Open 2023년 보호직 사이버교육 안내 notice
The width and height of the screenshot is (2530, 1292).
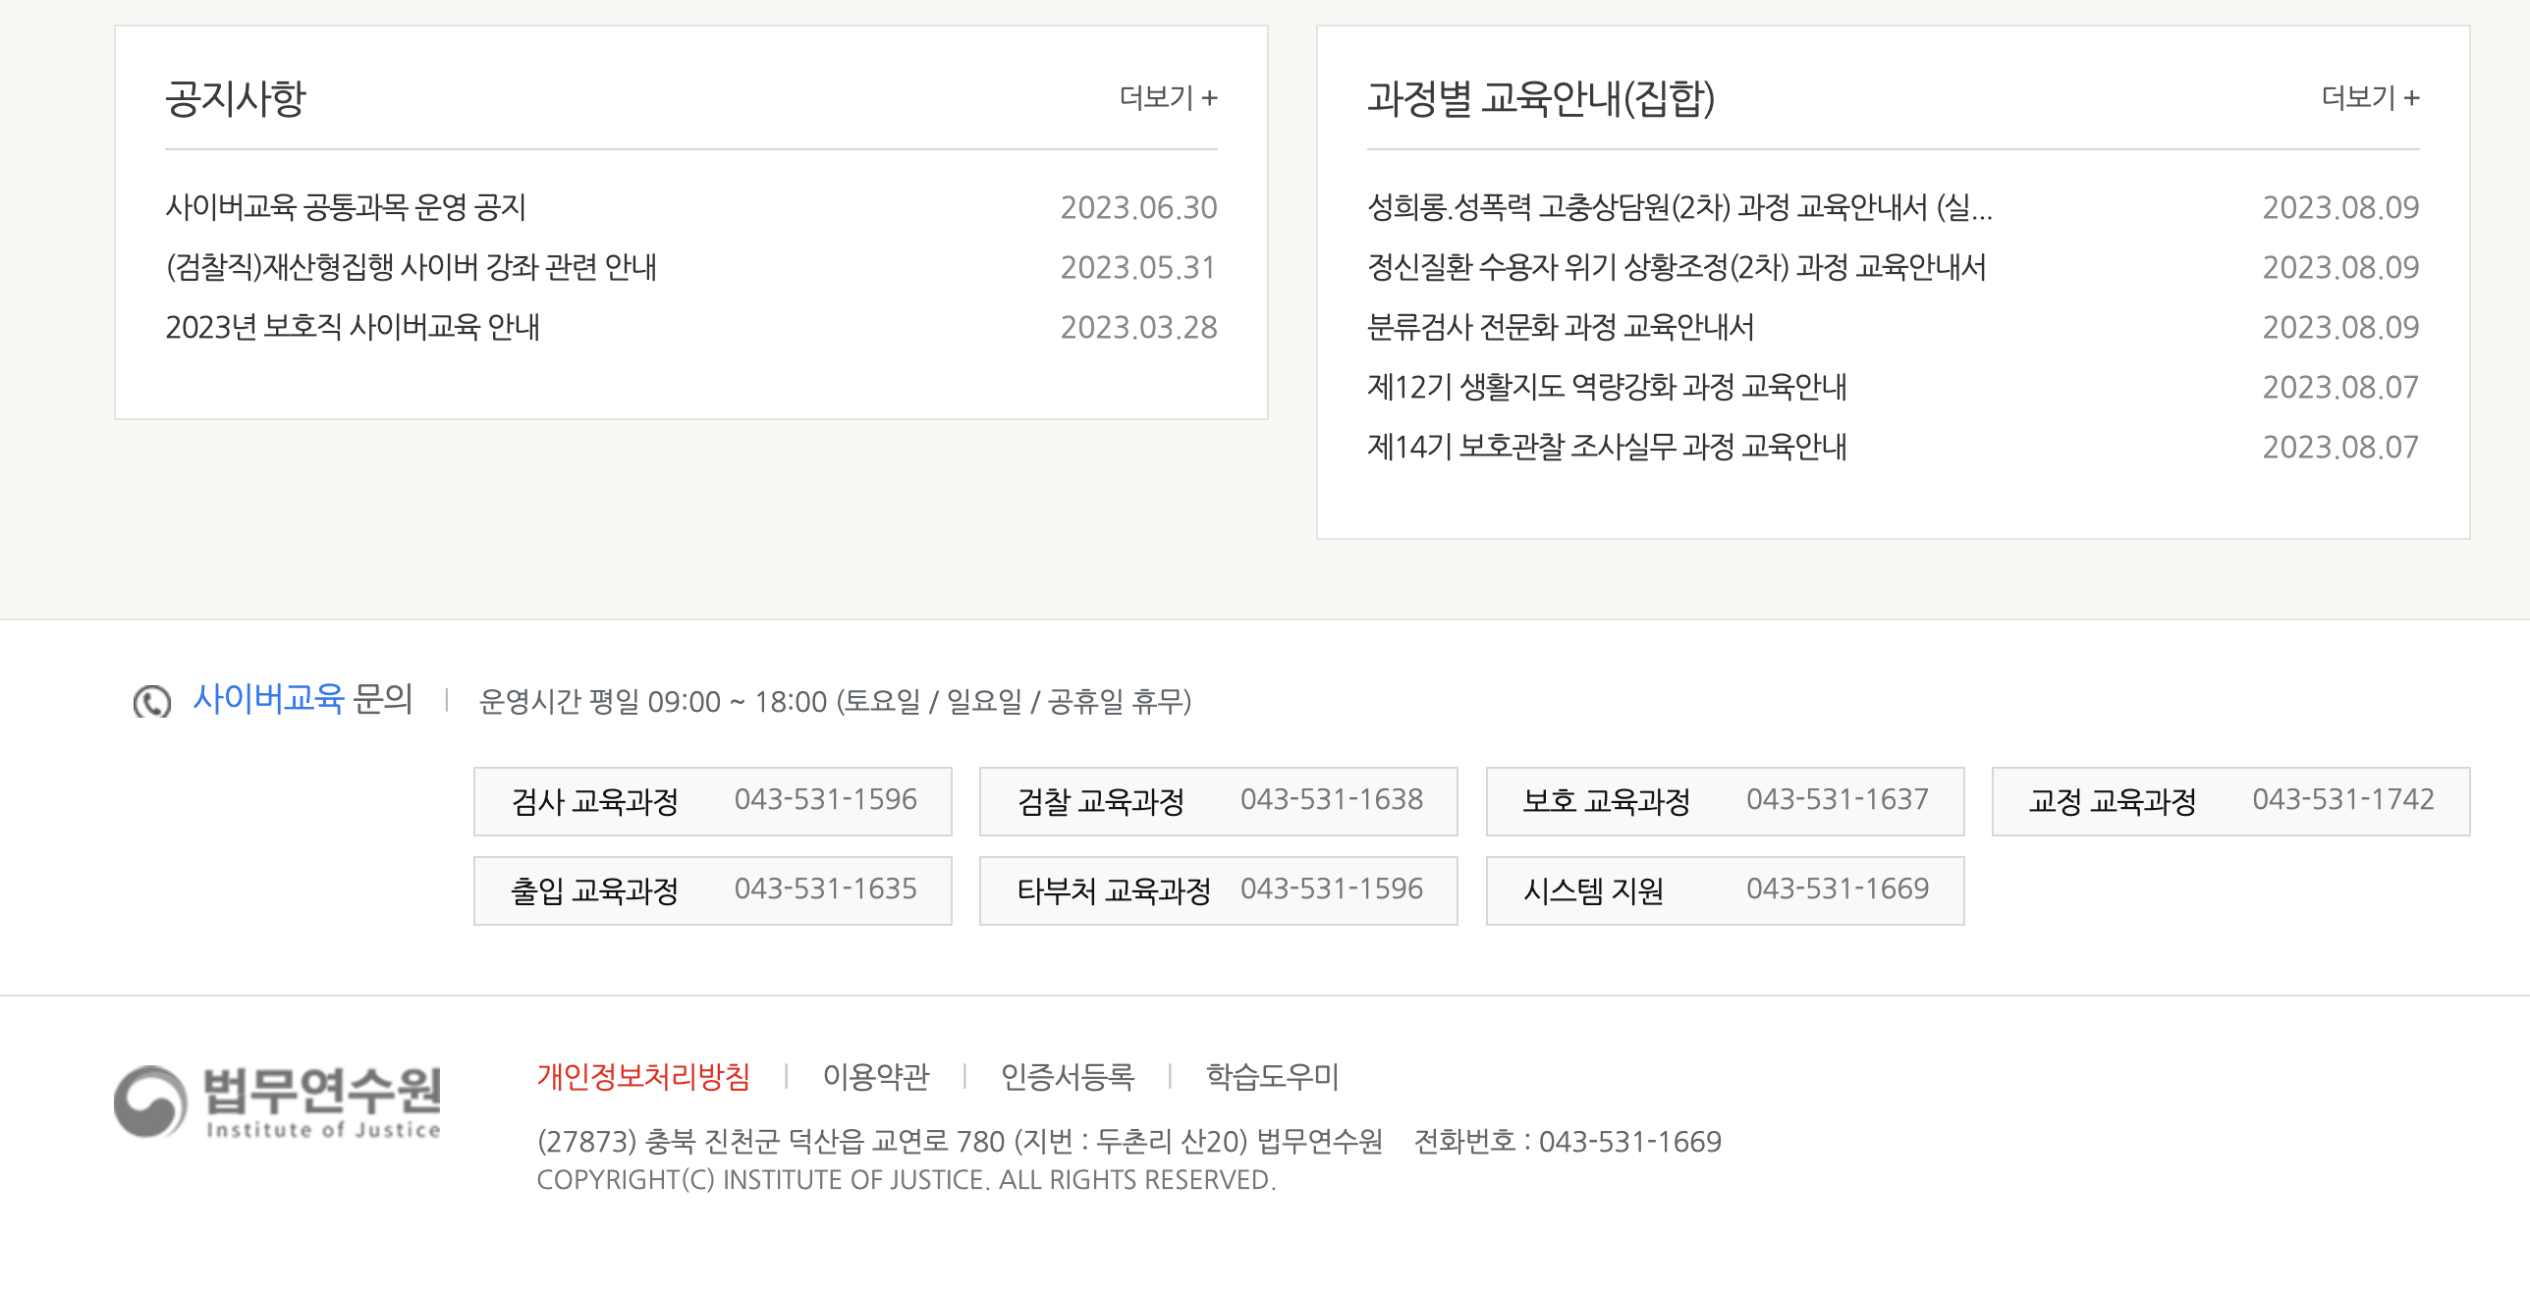point(353,327)
